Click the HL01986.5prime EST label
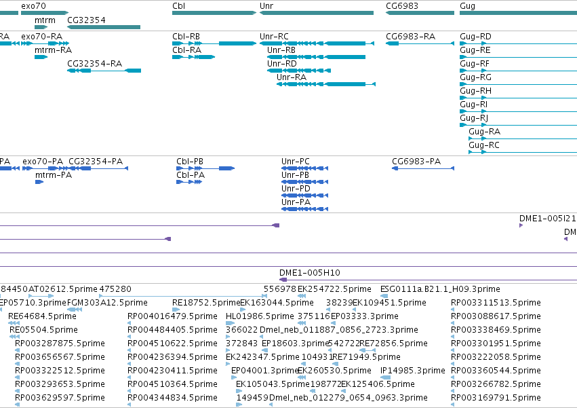This screenshot has width=577, height=408. click(x=260, y=316)
